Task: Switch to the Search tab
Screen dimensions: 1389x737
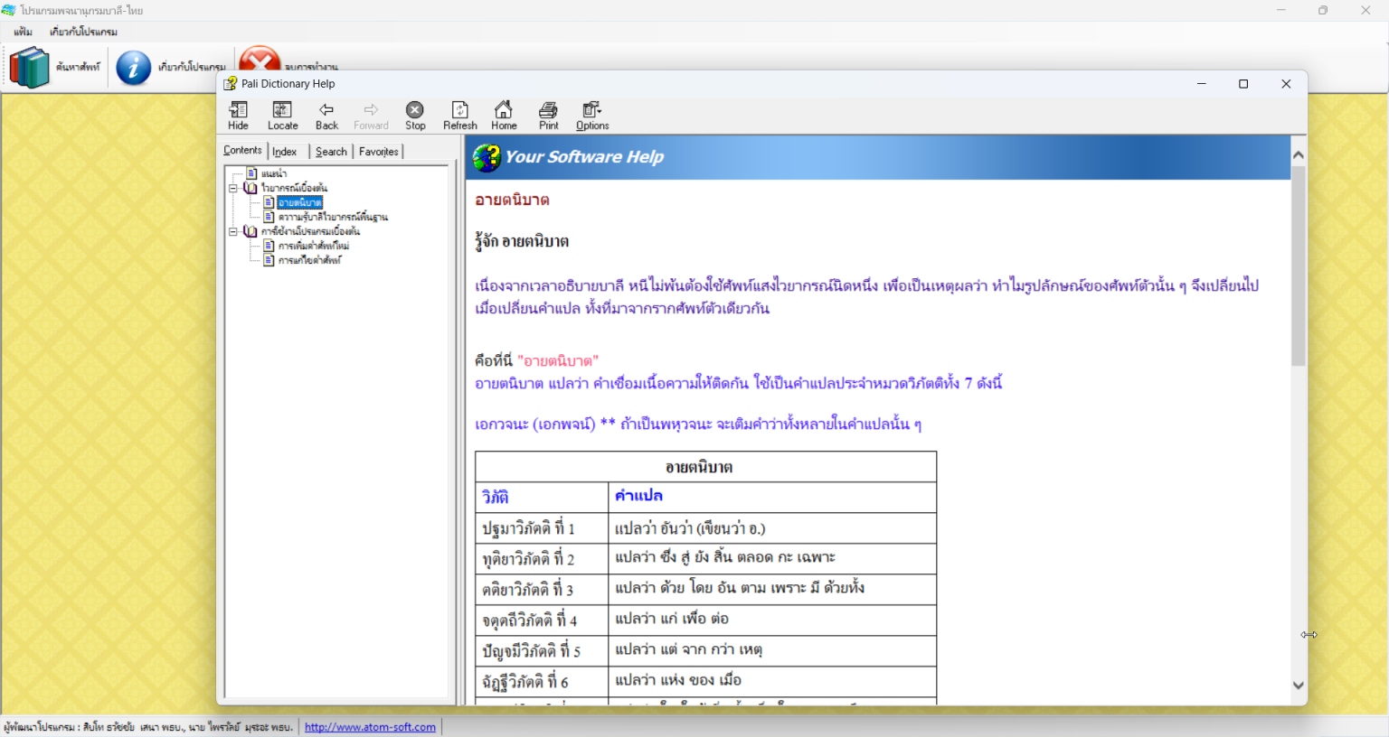Action: pos(330,151)
